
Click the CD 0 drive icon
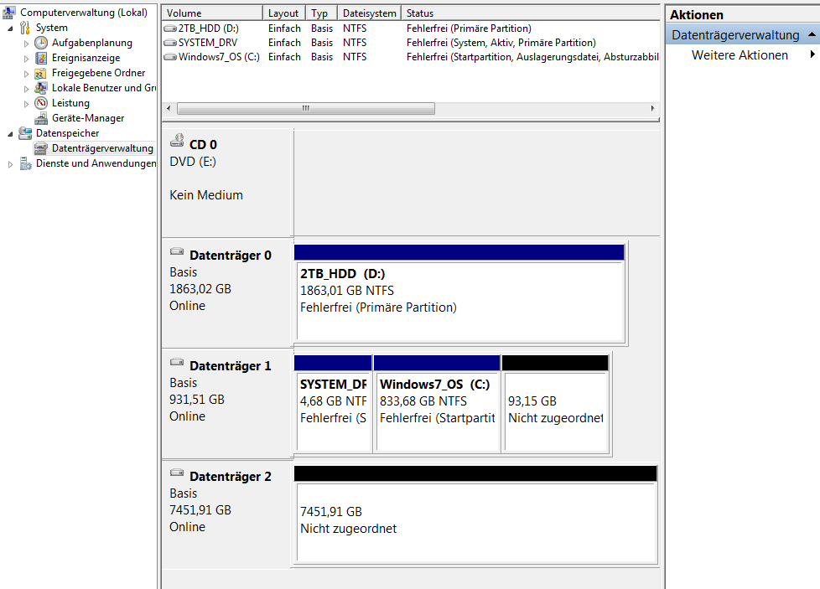[x=177, y=140]
